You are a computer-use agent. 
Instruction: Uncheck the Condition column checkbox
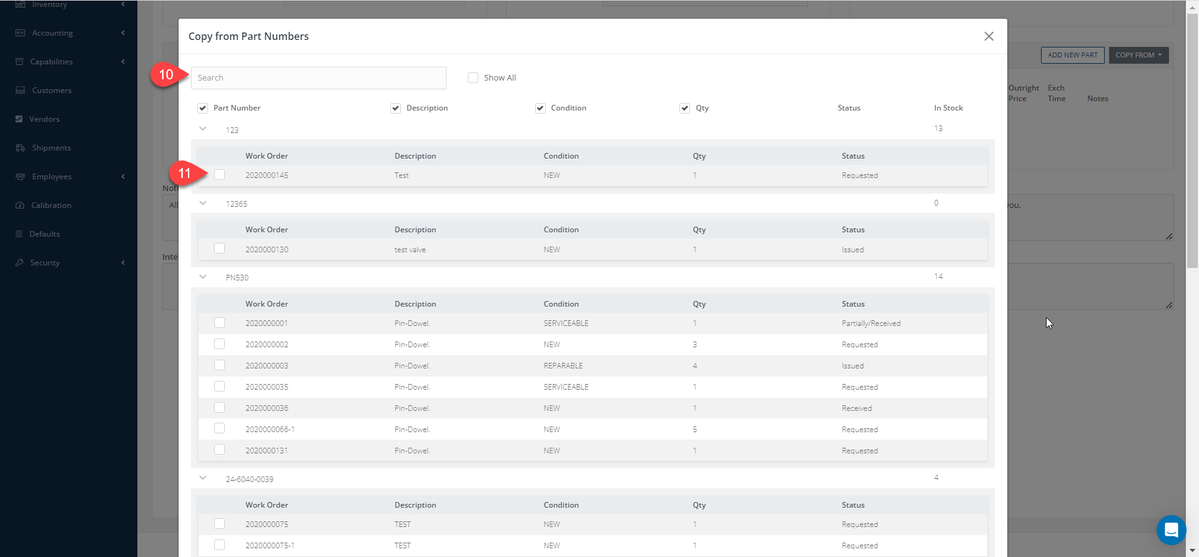[x=540, y=108]
